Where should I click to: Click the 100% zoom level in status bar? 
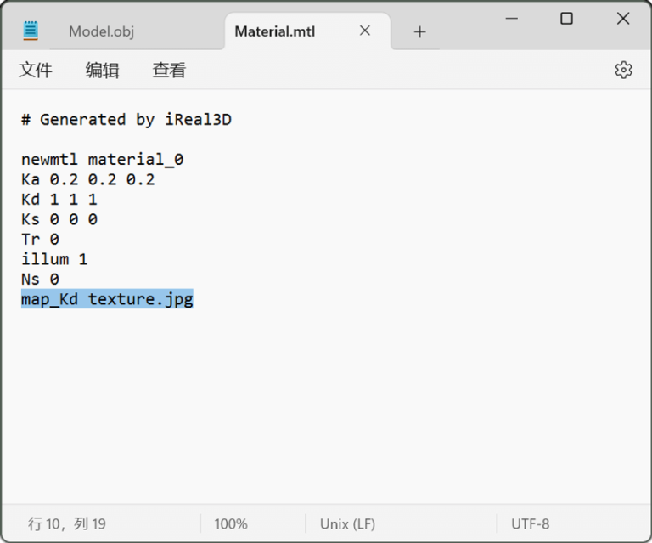click(231, 524)
